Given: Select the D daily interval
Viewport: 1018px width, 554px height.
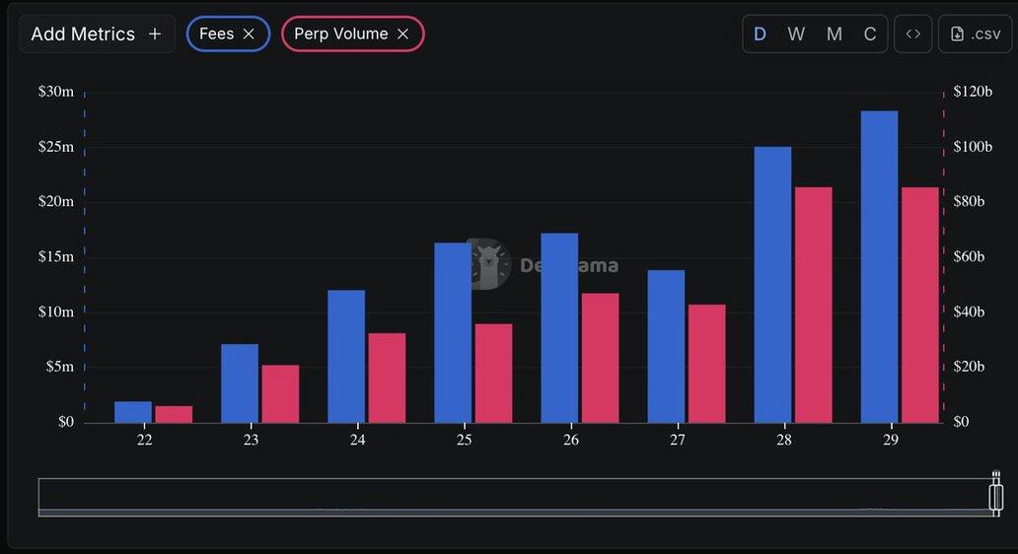Looking at the screenshot, I should point(760,34).
